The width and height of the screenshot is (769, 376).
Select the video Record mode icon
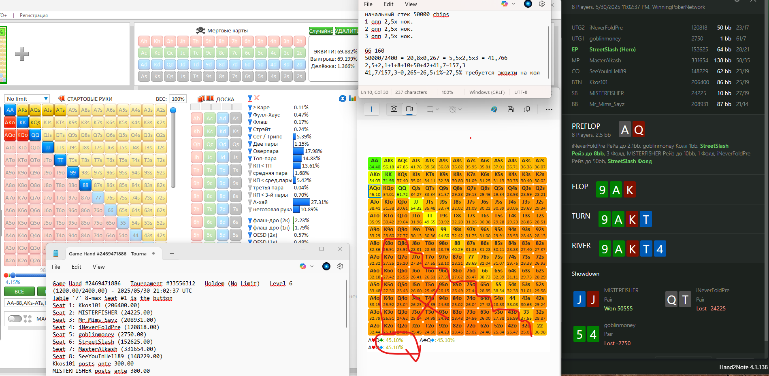[409, 109]
